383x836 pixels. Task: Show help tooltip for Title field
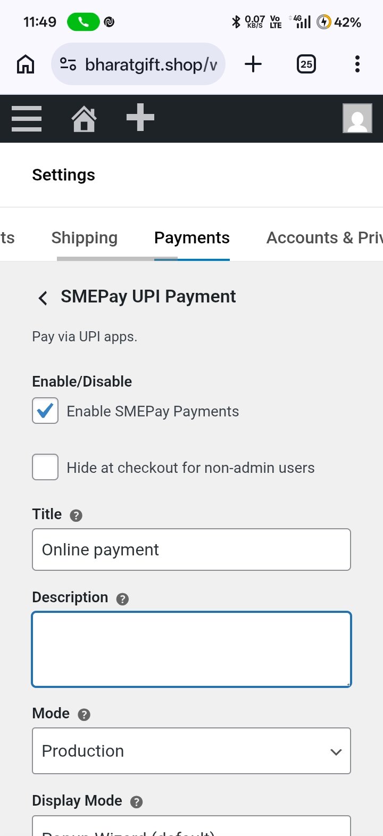(76, 515)
